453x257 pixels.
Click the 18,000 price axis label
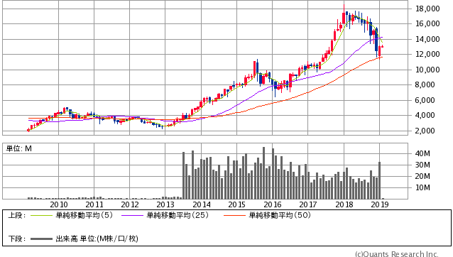coord(427,9)
